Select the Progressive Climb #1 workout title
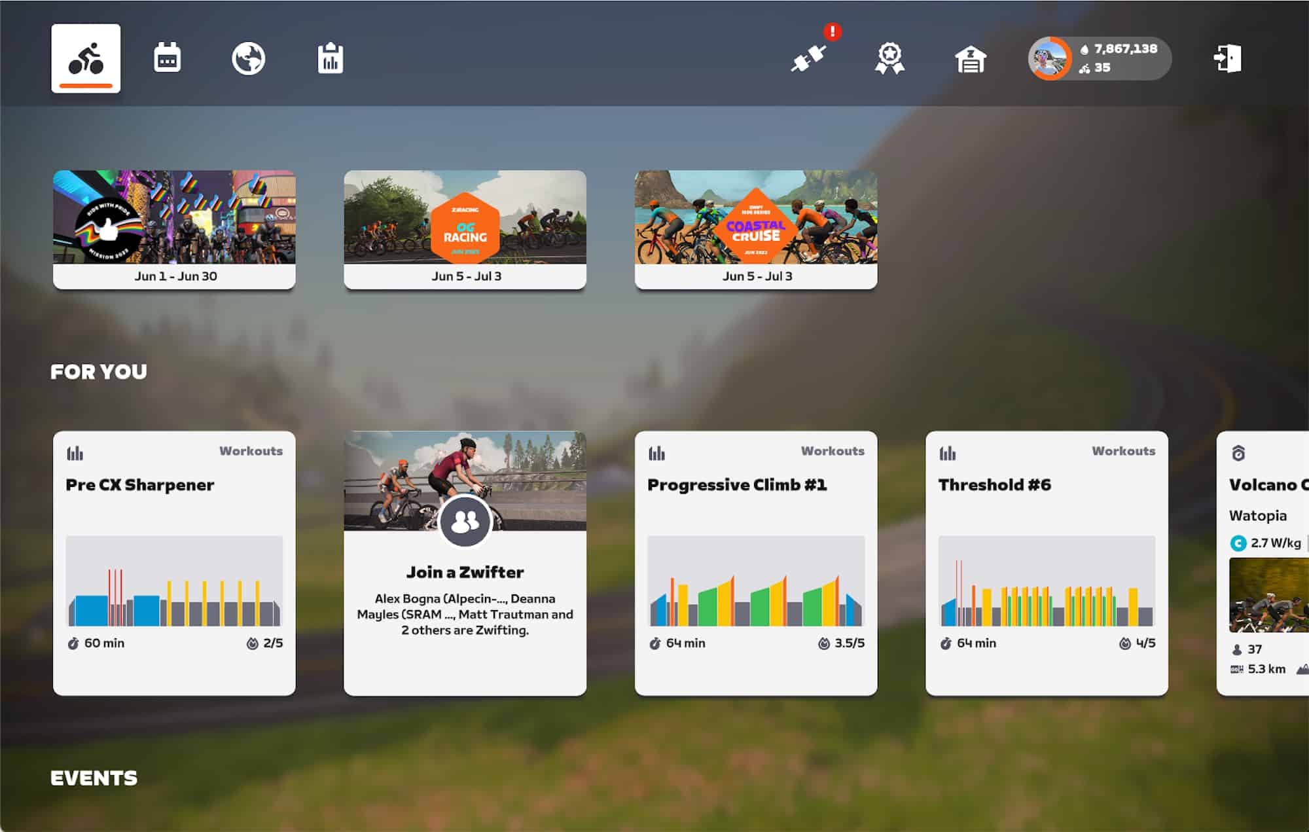The width and height of the screenshot is (1309, 832). click(x=737, y=485)
